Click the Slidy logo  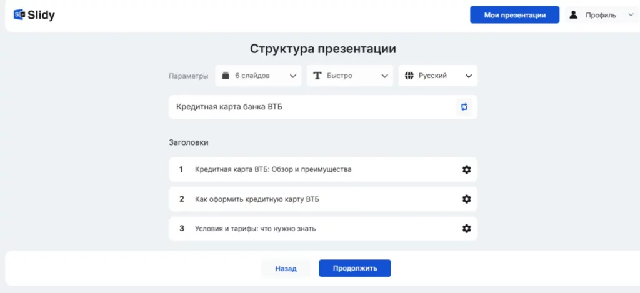(34, 15)
